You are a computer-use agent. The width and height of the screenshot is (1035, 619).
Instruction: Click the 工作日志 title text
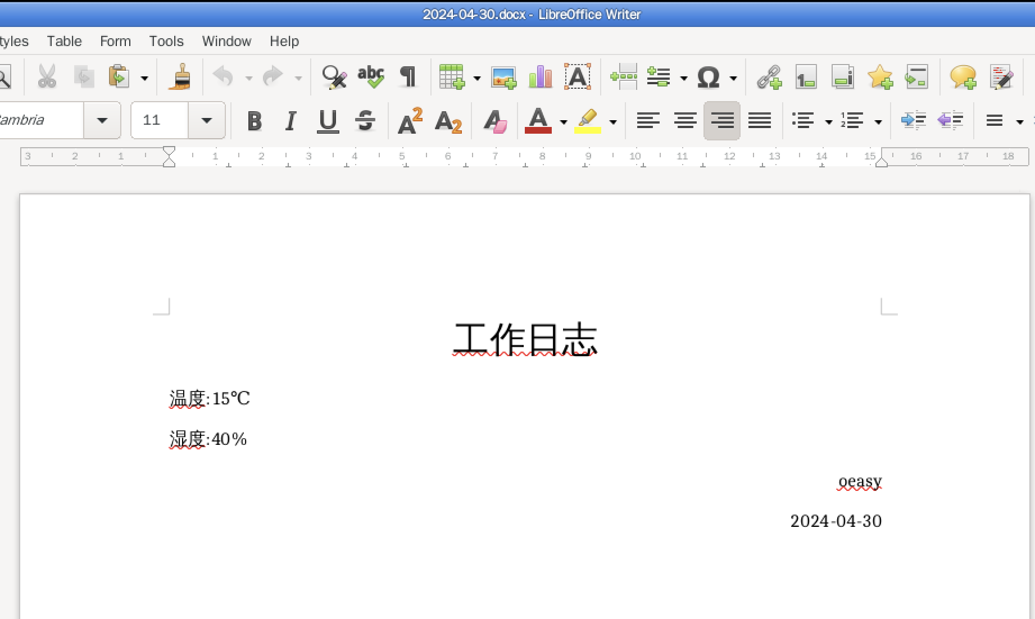click(x=525, y=340)
